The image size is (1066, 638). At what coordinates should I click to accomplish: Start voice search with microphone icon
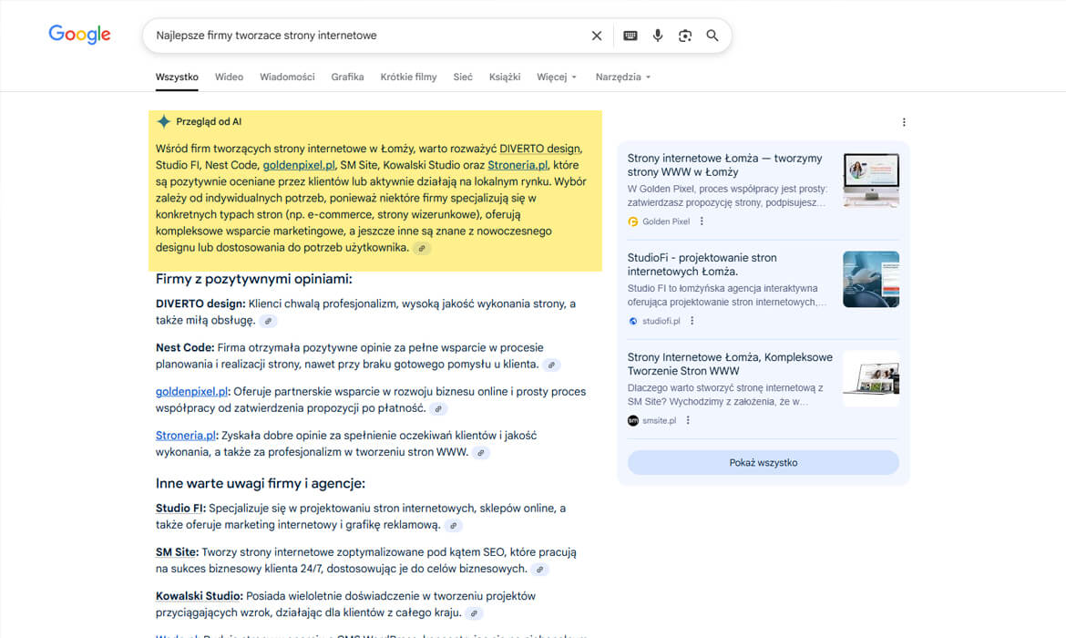pos(658,36)
